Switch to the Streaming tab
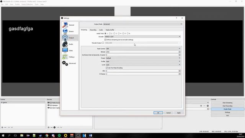This screenshot has height=138, width=245. pos(84,30)
